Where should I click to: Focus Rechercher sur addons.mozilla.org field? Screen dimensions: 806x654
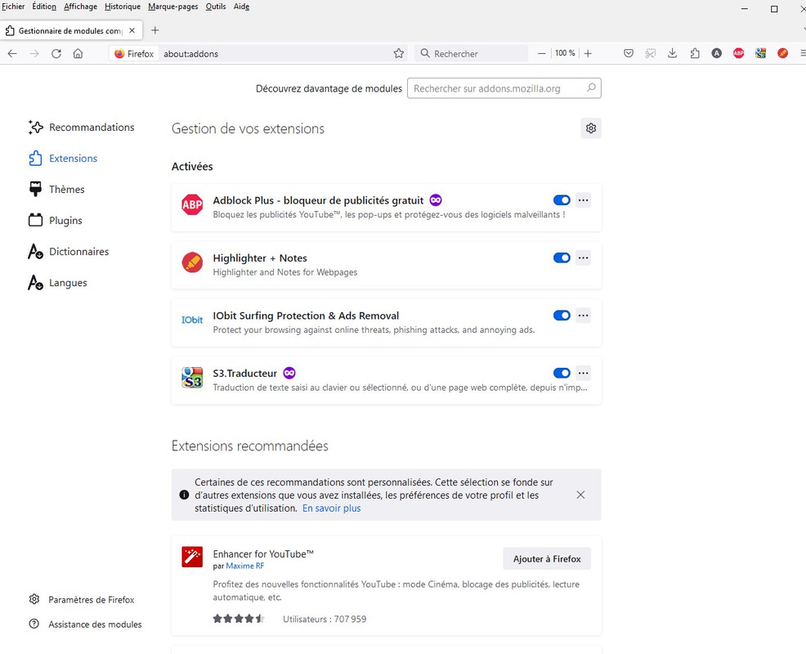504,88
